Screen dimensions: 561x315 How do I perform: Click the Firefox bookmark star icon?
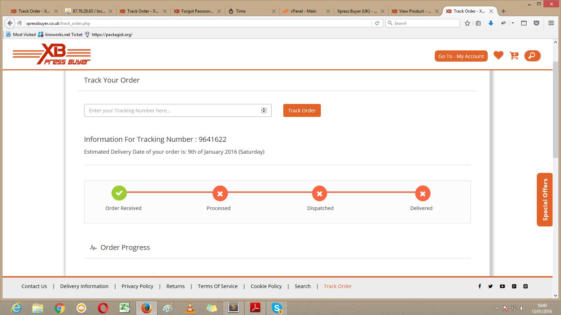[467, 23]
